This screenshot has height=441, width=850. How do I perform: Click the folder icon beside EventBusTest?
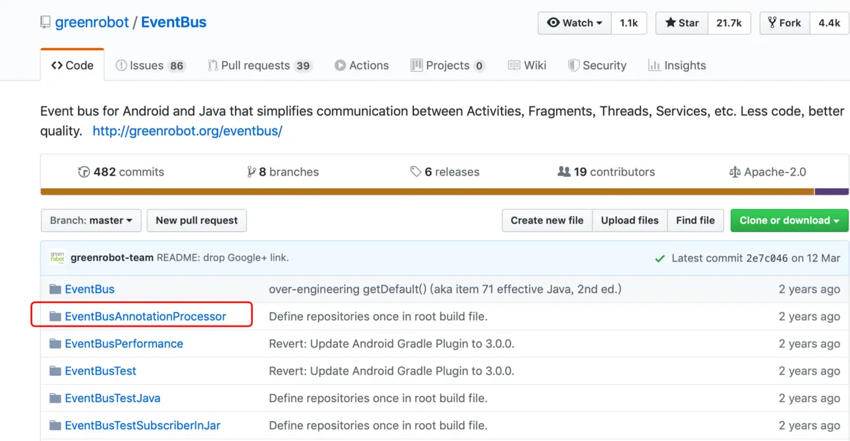pyautogui.click(x=56, y=371)
